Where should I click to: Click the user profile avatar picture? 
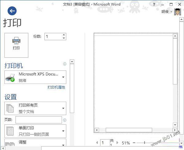pyautogui.click(x=178, y=12)
